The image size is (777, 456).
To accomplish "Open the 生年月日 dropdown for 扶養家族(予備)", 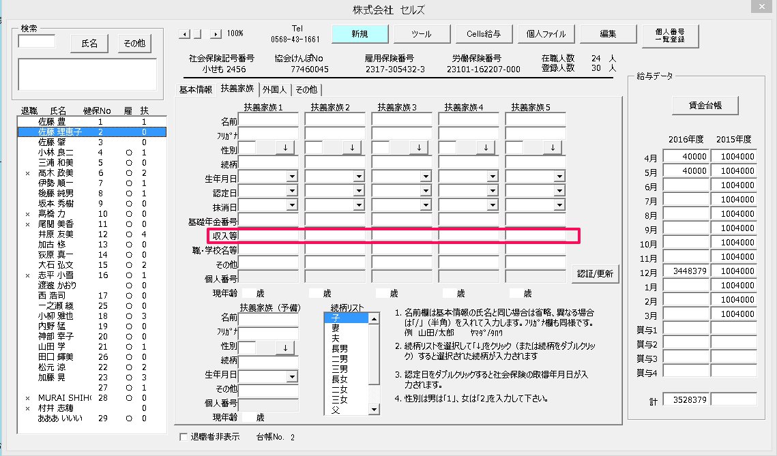I will click(293, 378).
